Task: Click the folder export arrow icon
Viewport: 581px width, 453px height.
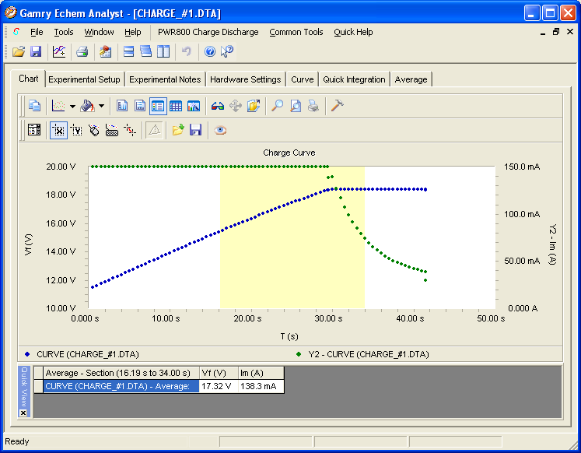Action: 254,106
